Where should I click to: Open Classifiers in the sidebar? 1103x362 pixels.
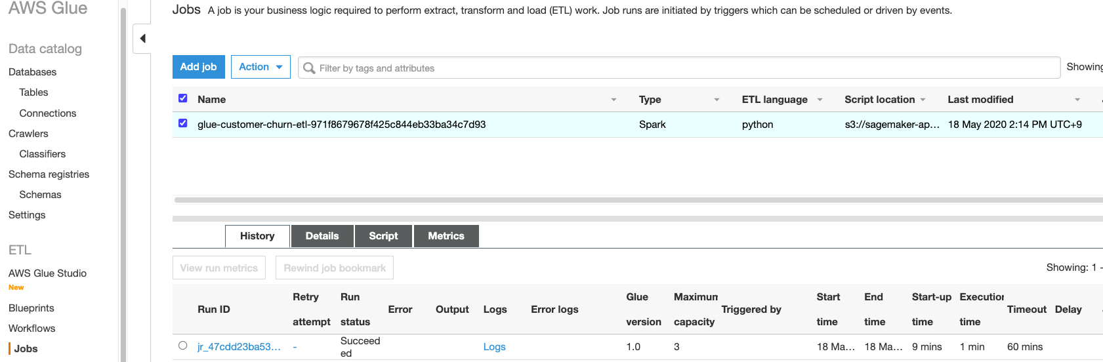(43, 154)
